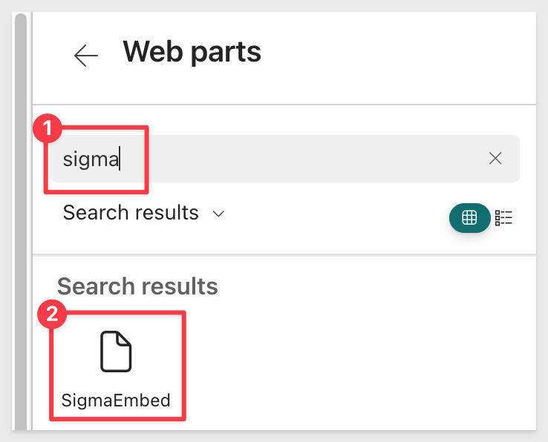
Task: Switch to grid view layout
Action: coord(469,217)
